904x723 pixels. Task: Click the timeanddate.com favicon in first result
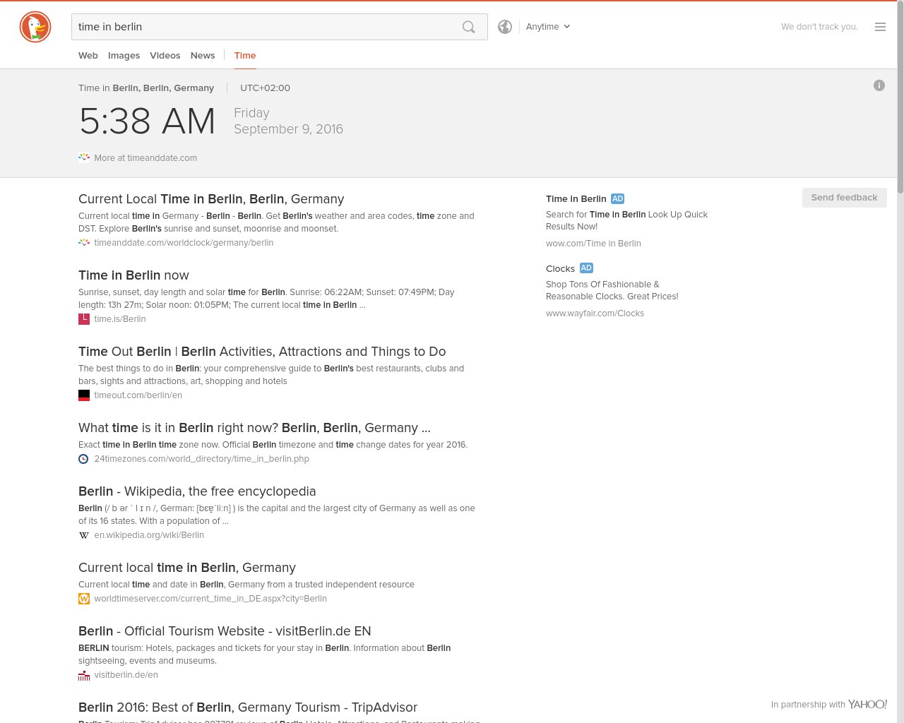tap(84, 243)
